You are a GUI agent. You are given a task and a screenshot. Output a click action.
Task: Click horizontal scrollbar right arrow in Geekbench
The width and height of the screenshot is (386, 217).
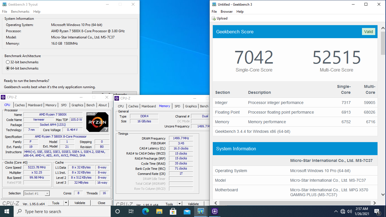pyautogui.click(x=374, y=203)
